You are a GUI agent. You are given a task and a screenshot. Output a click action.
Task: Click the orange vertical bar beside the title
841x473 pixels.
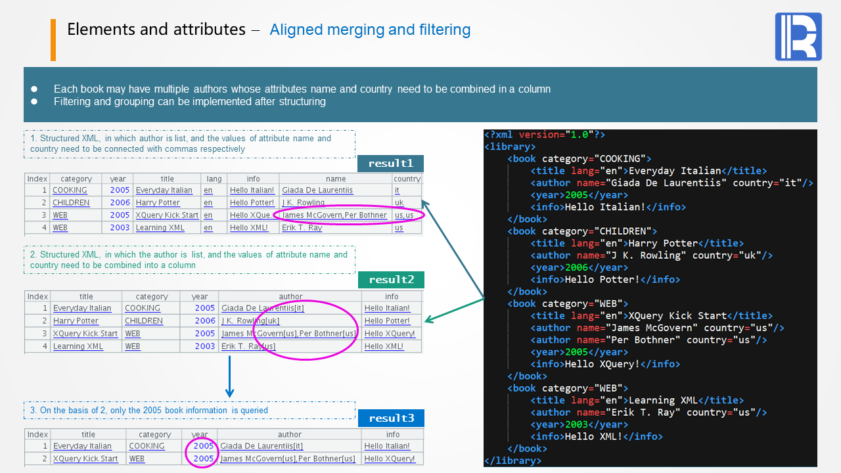(x=53, y=39)
